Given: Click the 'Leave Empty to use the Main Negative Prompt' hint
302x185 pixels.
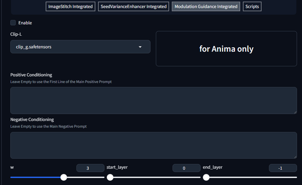Looking at the screenshot, I should pyautogui.click(x=48, y=126).
